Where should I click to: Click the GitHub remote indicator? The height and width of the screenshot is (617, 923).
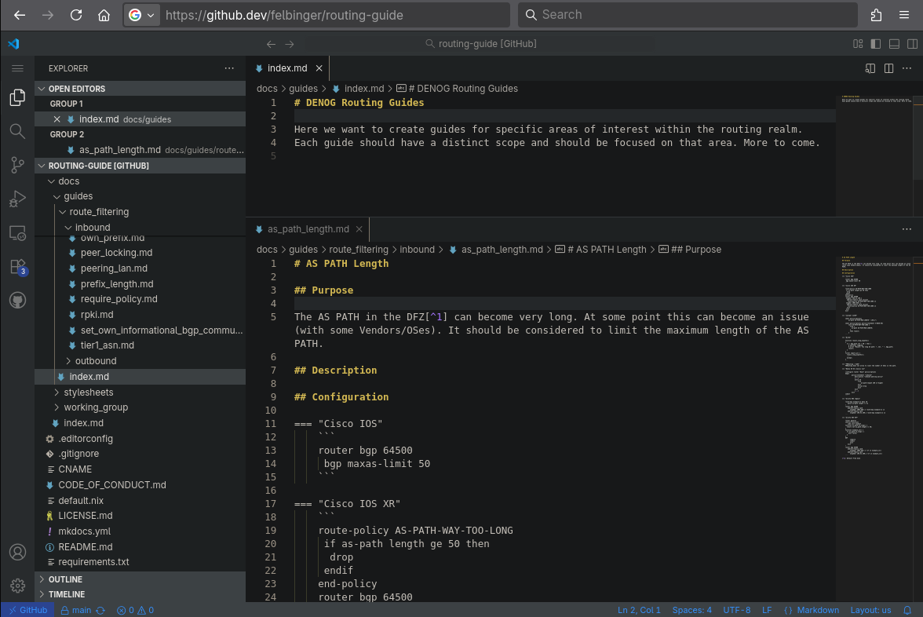[27, 608]
